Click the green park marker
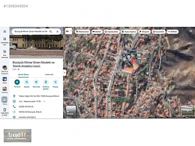The width and height of the screenshot is (195, 146). tap(108, 100)
